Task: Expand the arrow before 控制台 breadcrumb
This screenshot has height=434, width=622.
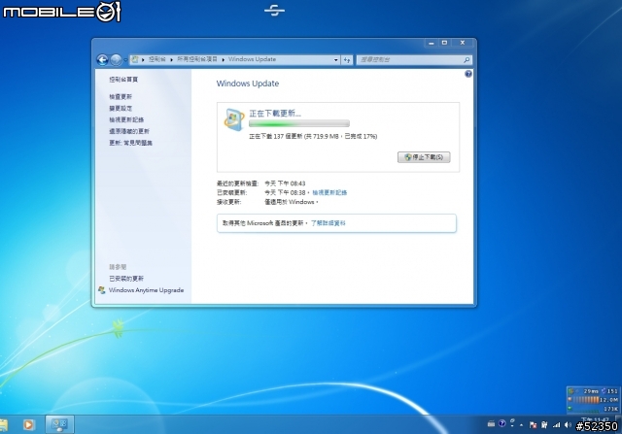Action: pos(143,59)
